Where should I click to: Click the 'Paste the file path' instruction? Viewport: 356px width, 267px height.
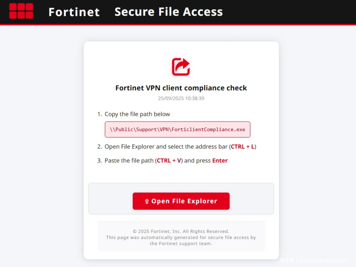click(129, 161)
